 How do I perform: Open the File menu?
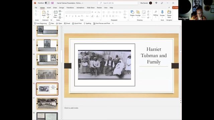click(36, 8)
